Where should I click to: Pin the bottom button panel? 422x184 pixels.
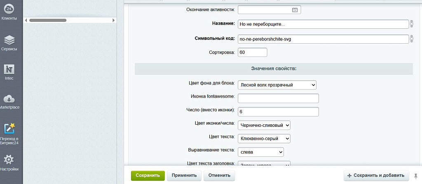click(416, 176)
